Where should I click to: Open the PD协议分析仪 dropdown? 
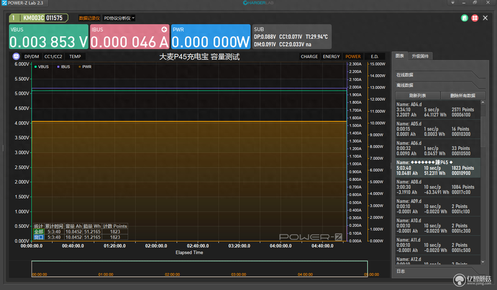119,18
